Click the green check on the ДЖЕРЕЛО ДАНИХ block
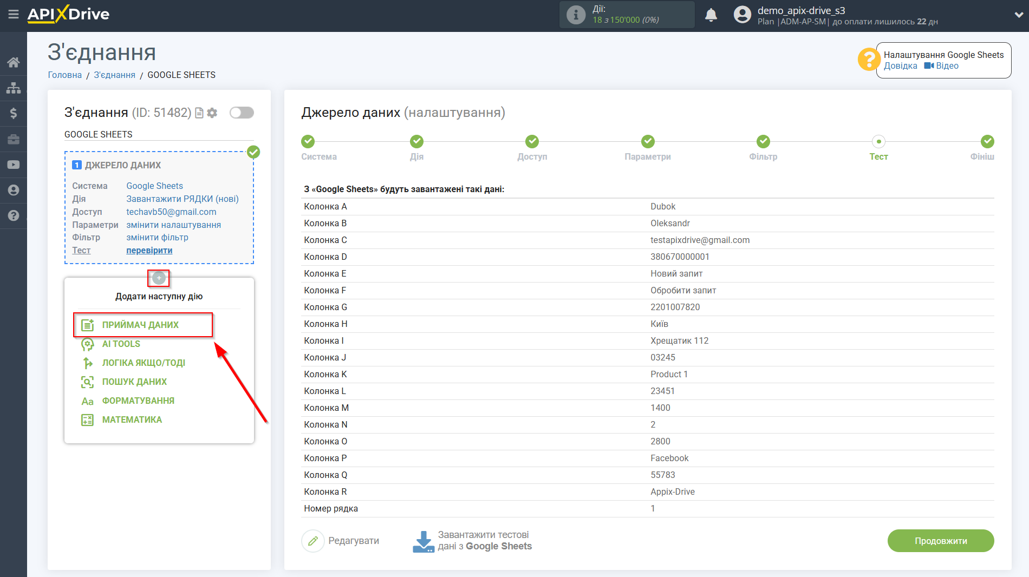 253,152
